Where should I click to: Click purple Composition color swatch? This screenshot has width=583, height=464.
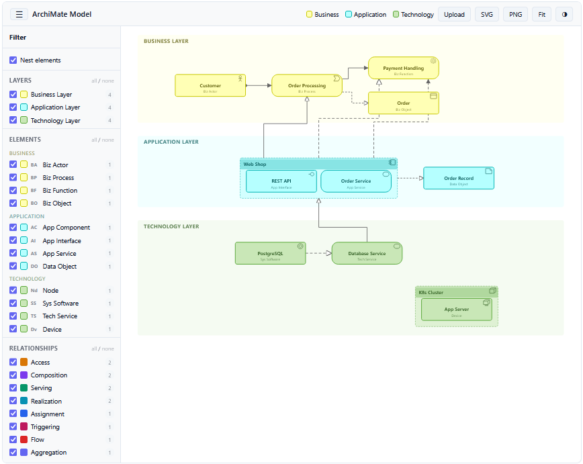point(24,375)
